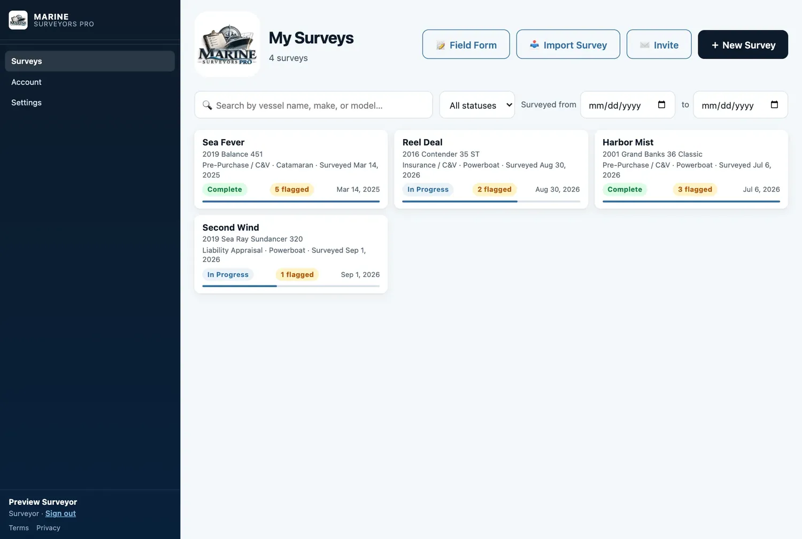Image resolution: width=802 pixels, height=539 pixels.
Task: Click the Field Form button label
Action: point(473,45)
